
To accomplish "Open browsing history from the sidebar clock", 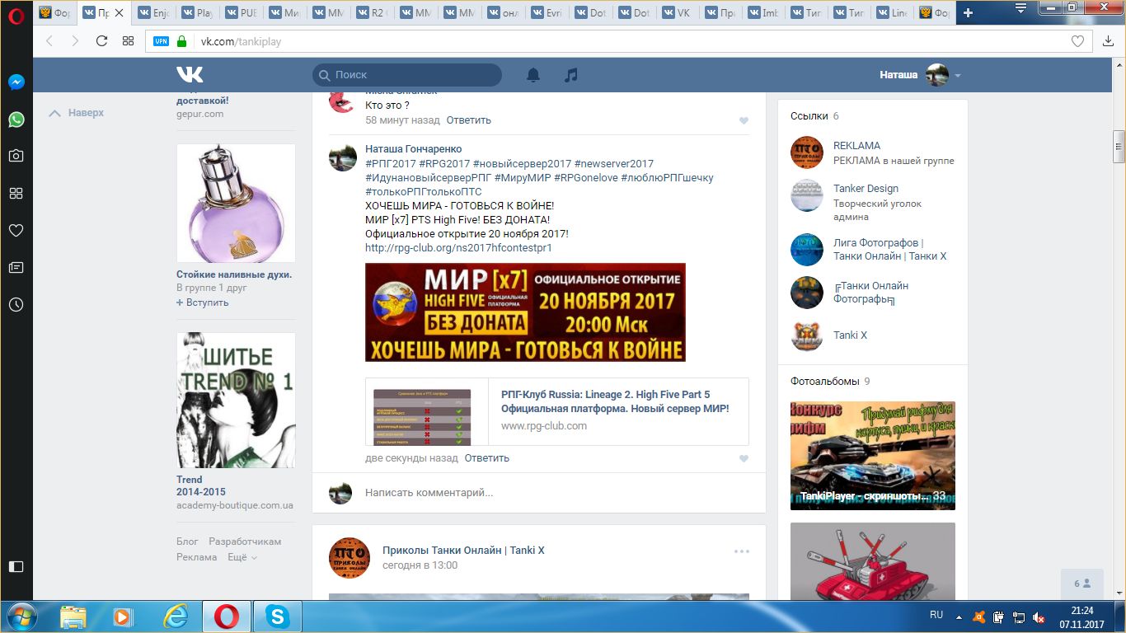I will (16, 305).
